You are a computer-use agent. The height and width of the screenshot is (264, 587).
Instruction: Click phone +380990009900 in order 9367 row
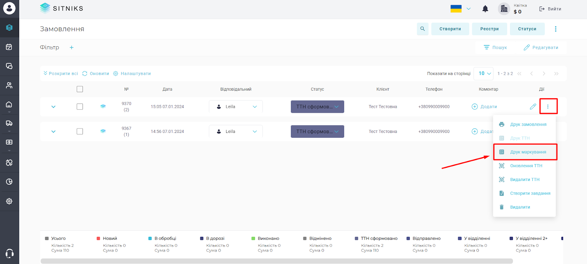[x=434, y=131]
